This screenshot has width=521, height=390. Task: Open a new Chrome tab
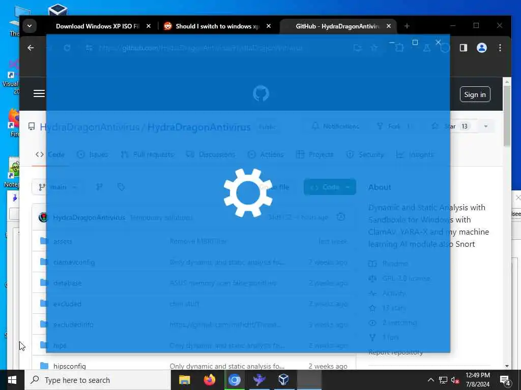[x=407, y=26]
